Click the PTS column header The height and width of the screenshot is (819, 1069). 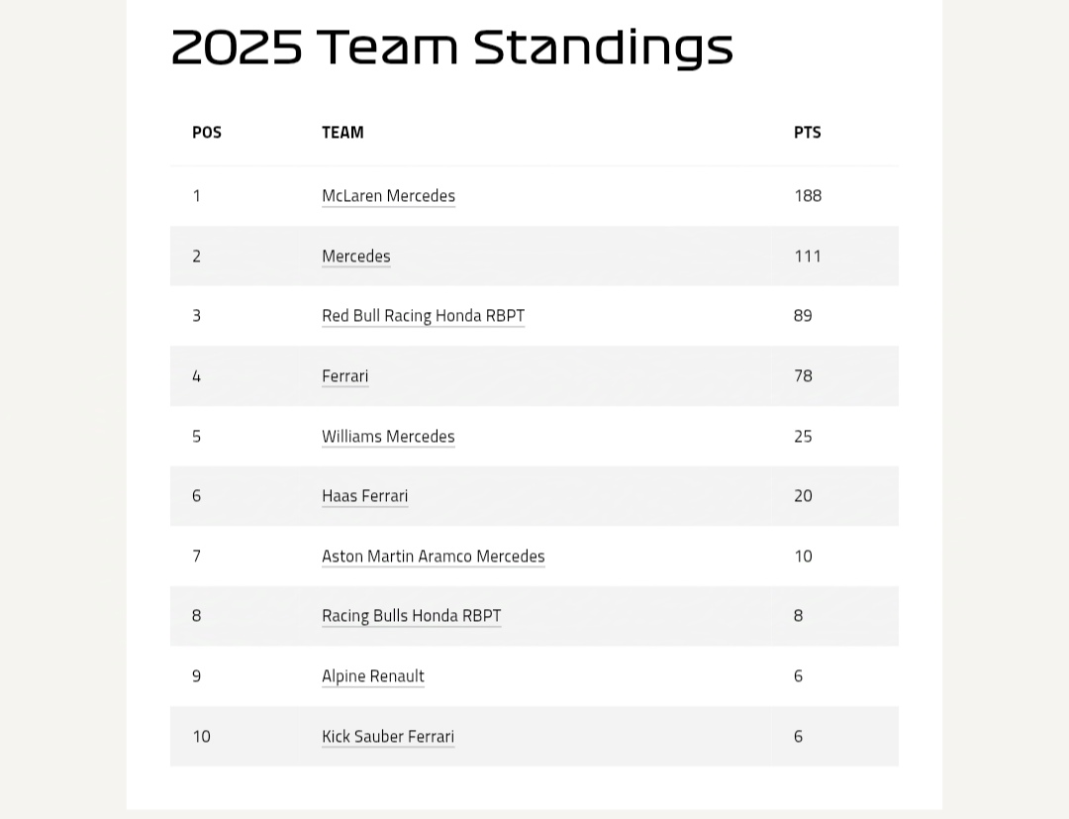[807, 133]
